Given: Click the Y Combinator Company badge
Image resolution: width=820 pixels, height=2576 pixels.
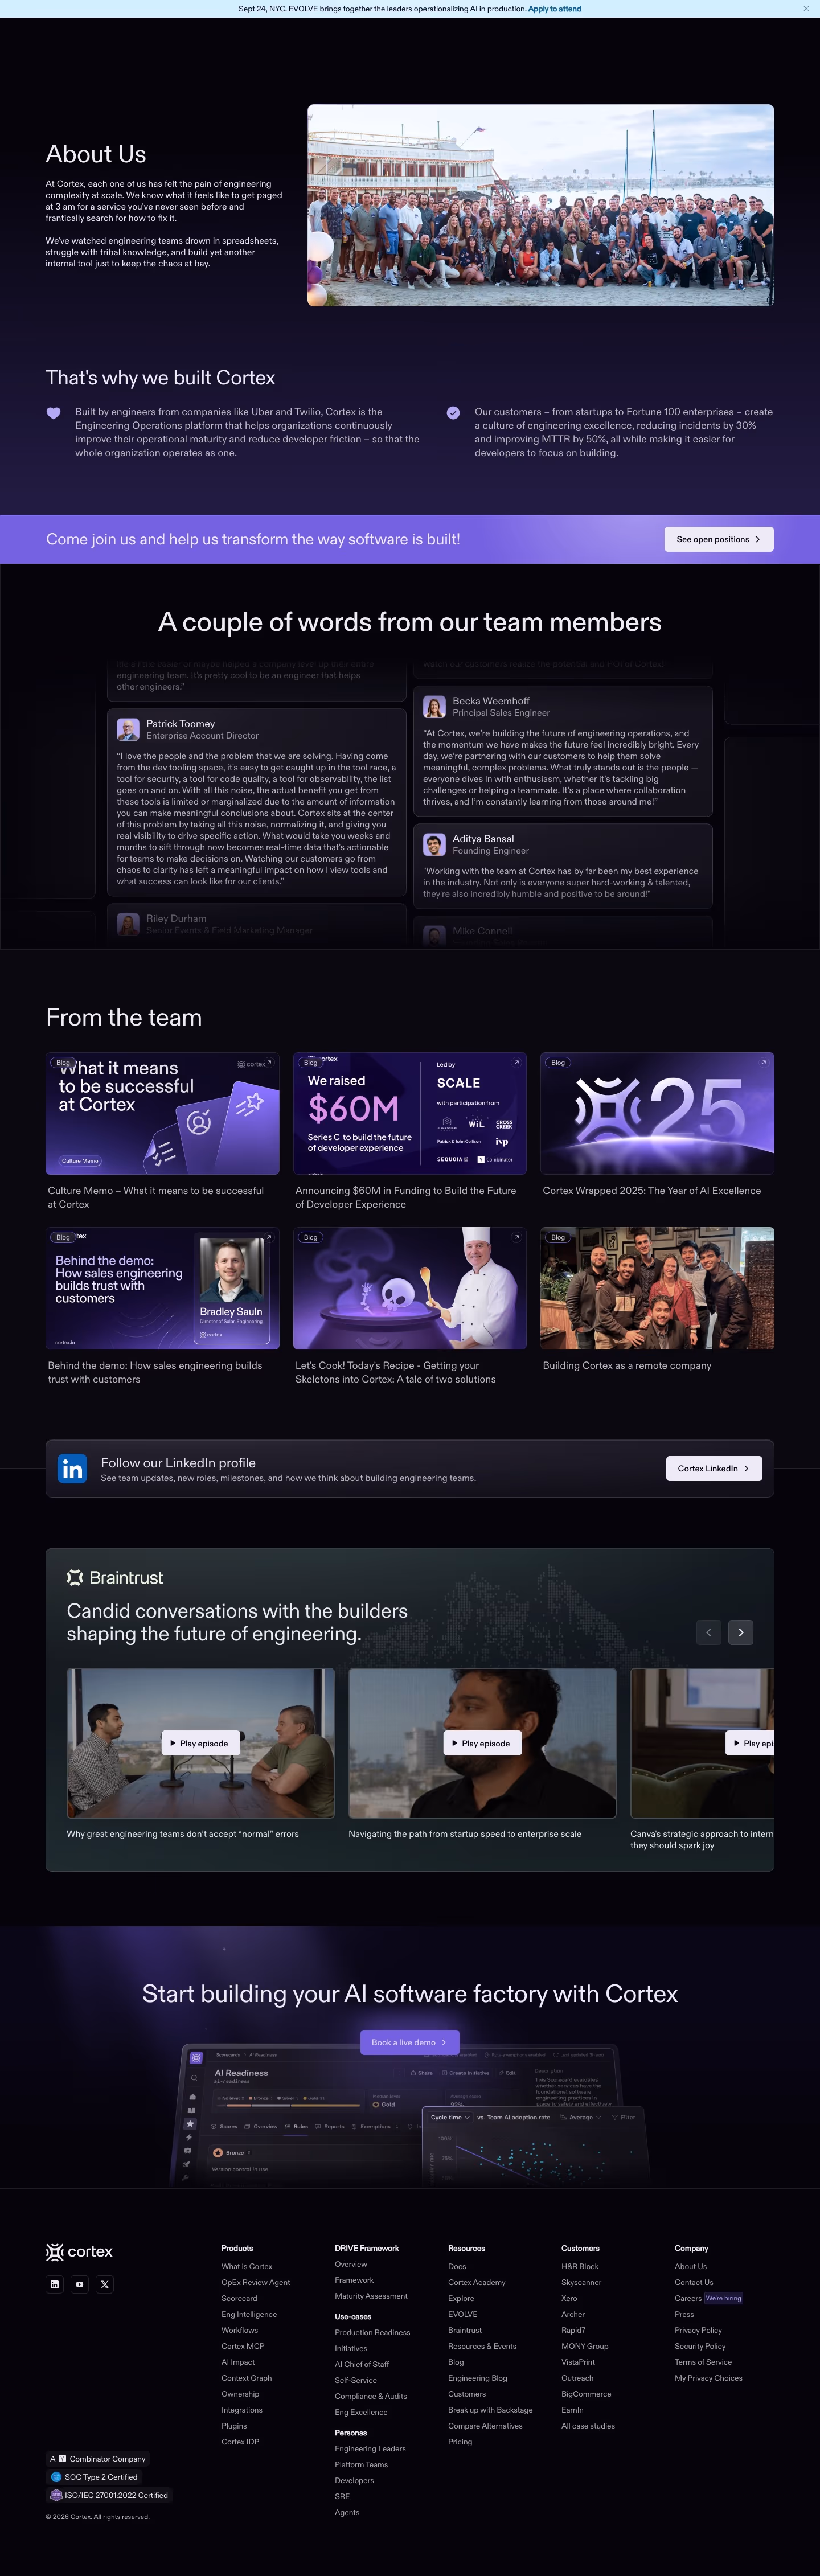Looking at the screenshot, I should tap(98, 2459).
